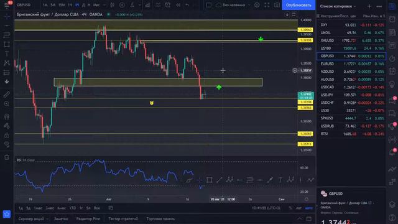Select the RTSI watchlist row
Image resolution: width=398 pixels, height=224 pixels.
(351, 134)
